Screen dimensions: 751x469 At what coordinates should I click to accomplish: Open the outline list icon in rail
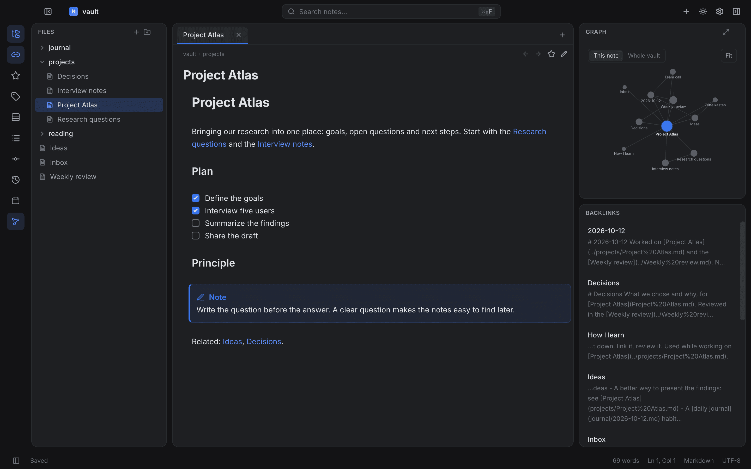click(x=16, y=138)
